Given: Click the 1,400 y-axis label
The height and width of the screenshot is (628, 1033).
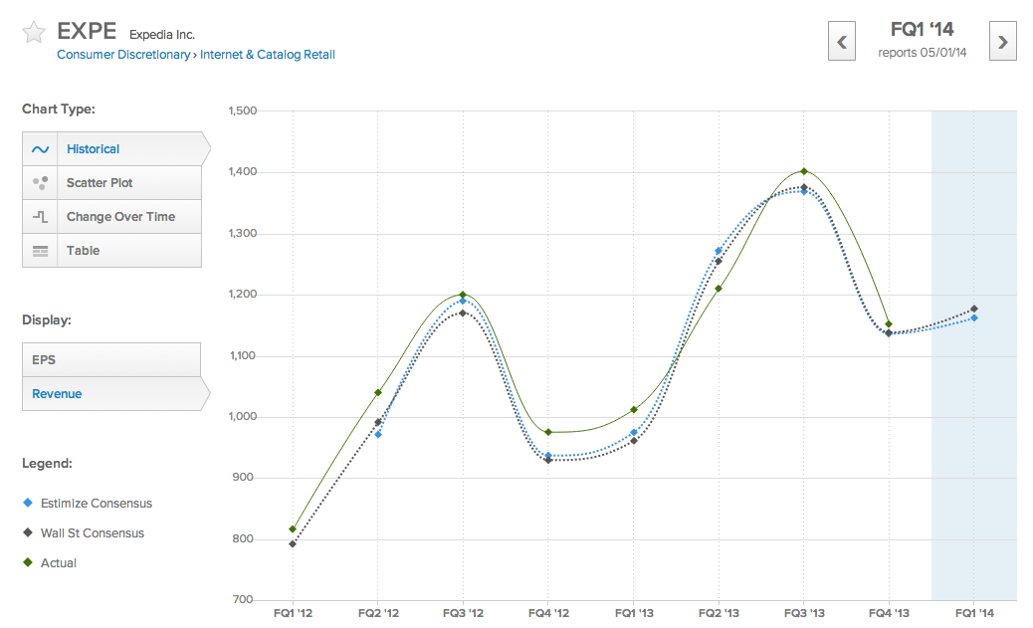Looking at the screenshot, I should tap(243, 172).
